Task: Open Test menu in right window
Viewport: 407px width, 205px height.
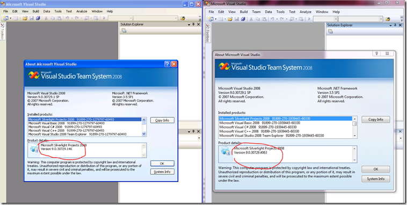Action: tap(292, 12)
